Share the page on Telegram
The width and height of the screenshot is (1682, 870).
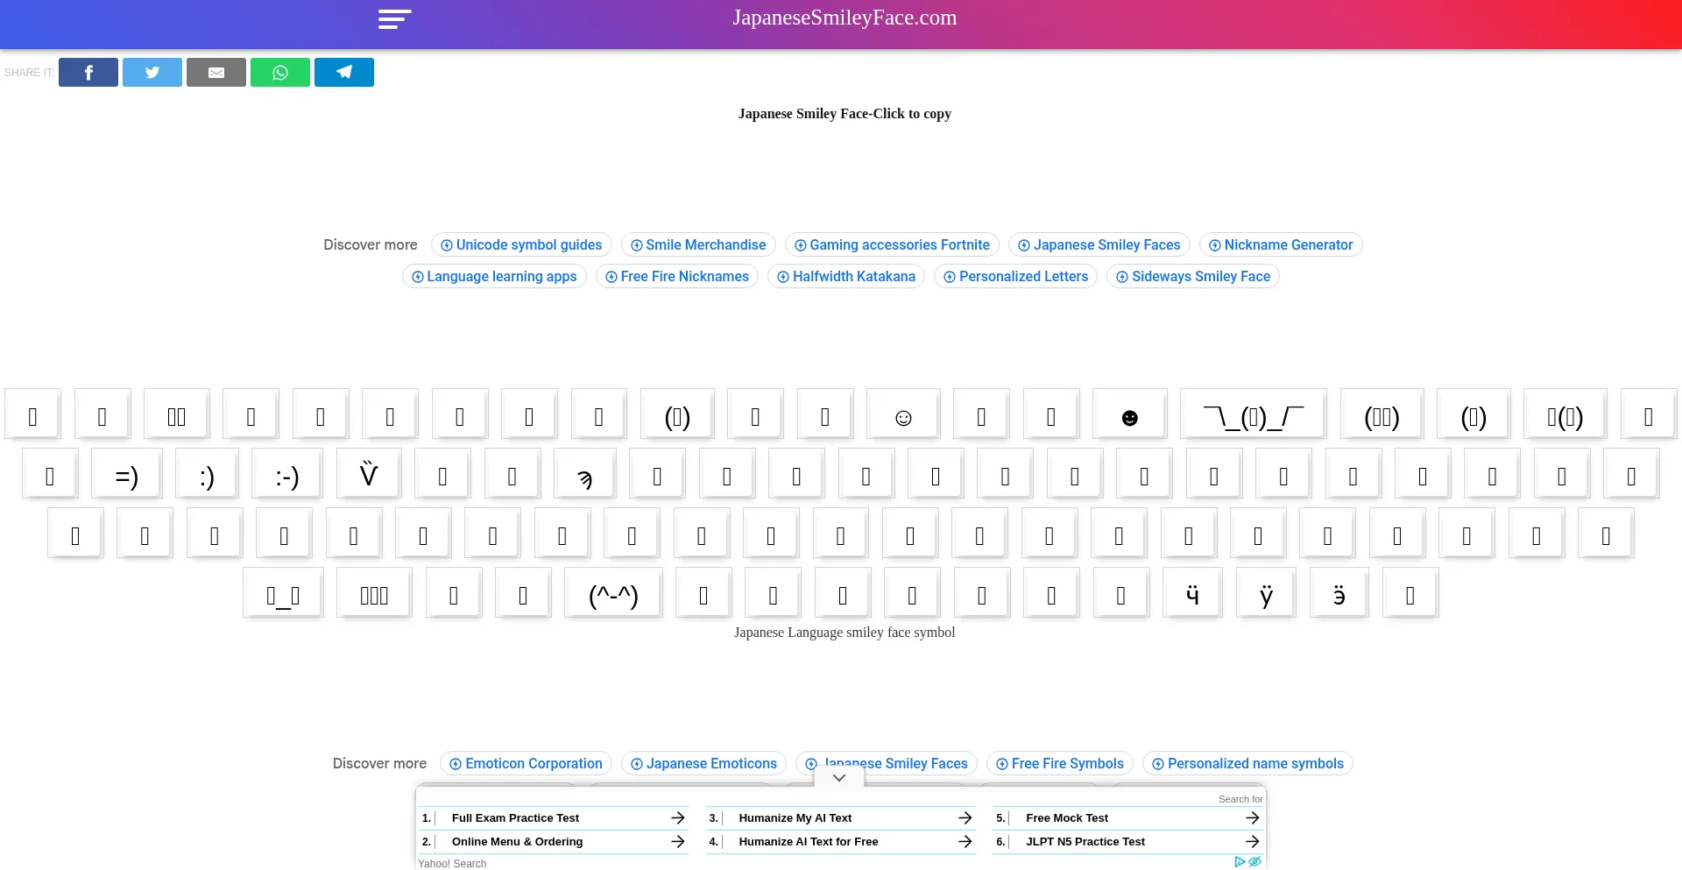point(344,73)
